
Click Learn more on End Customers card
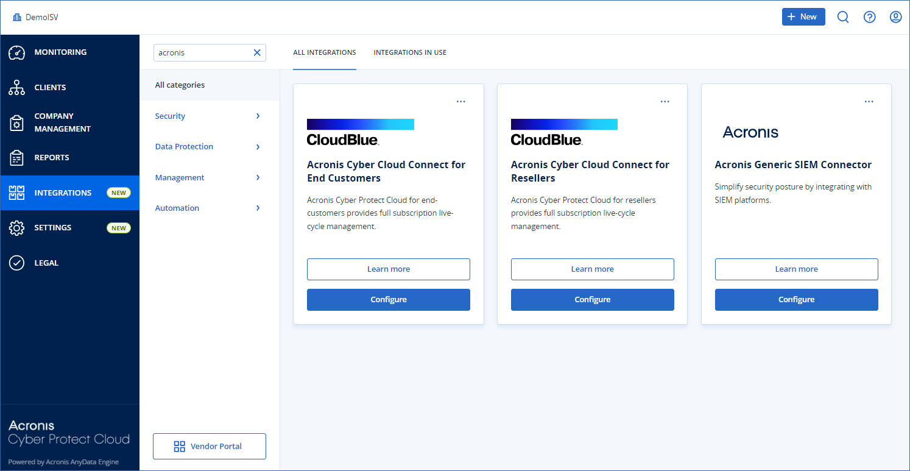389,269
